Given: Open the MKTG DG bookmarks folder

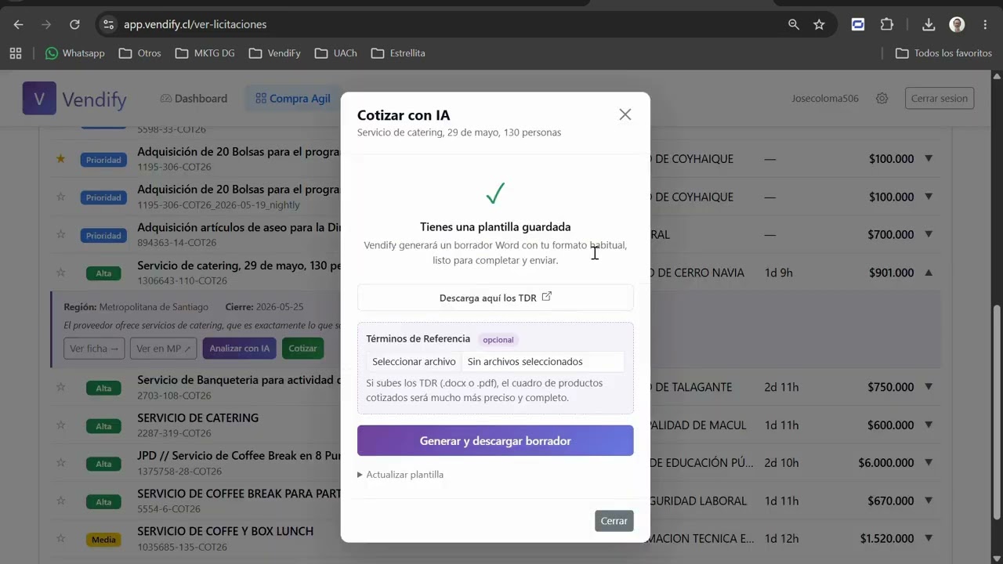Looking at the screenshot, I should click(x=206, y=53).
